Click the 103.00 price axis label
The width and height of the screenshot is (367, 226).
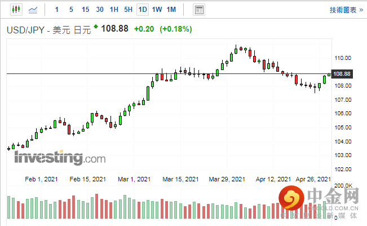[x=343, y=155]
